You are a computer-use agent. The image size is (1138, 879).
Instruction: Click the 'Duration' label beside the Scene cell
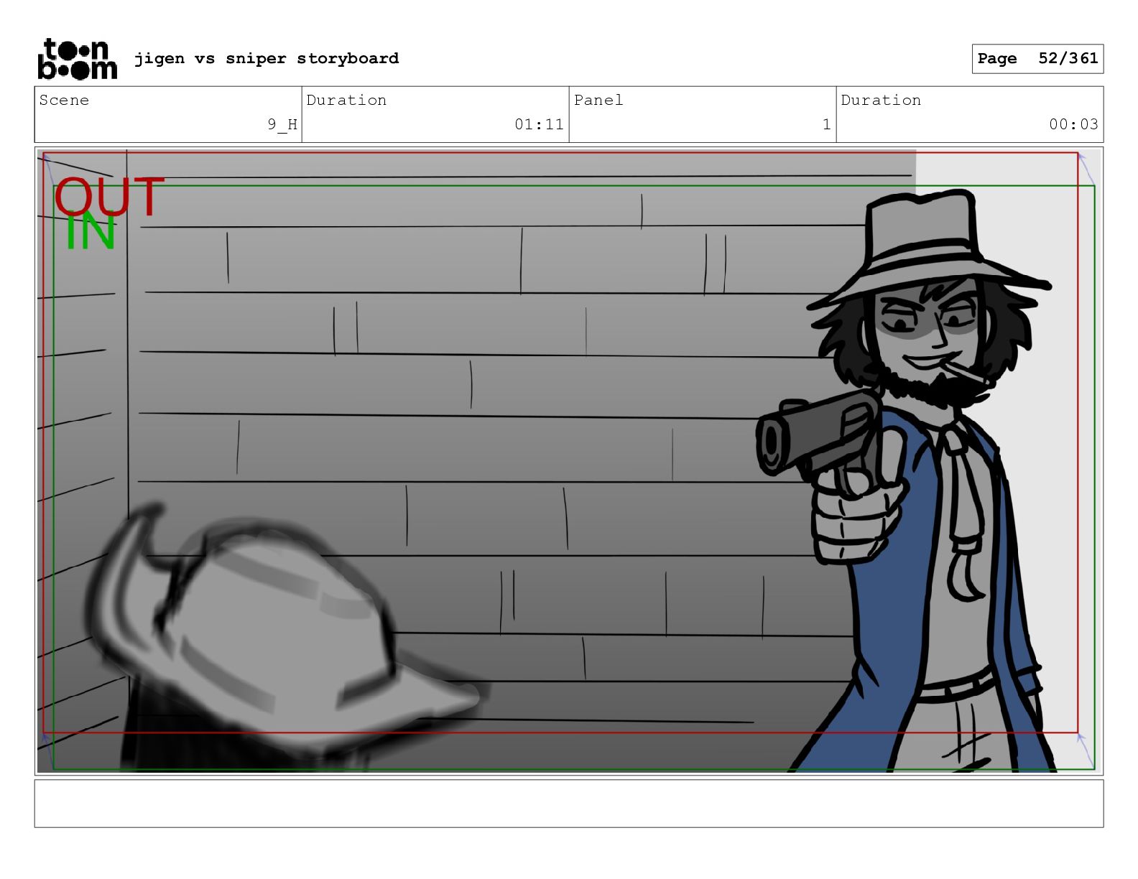tap(346, 100)
